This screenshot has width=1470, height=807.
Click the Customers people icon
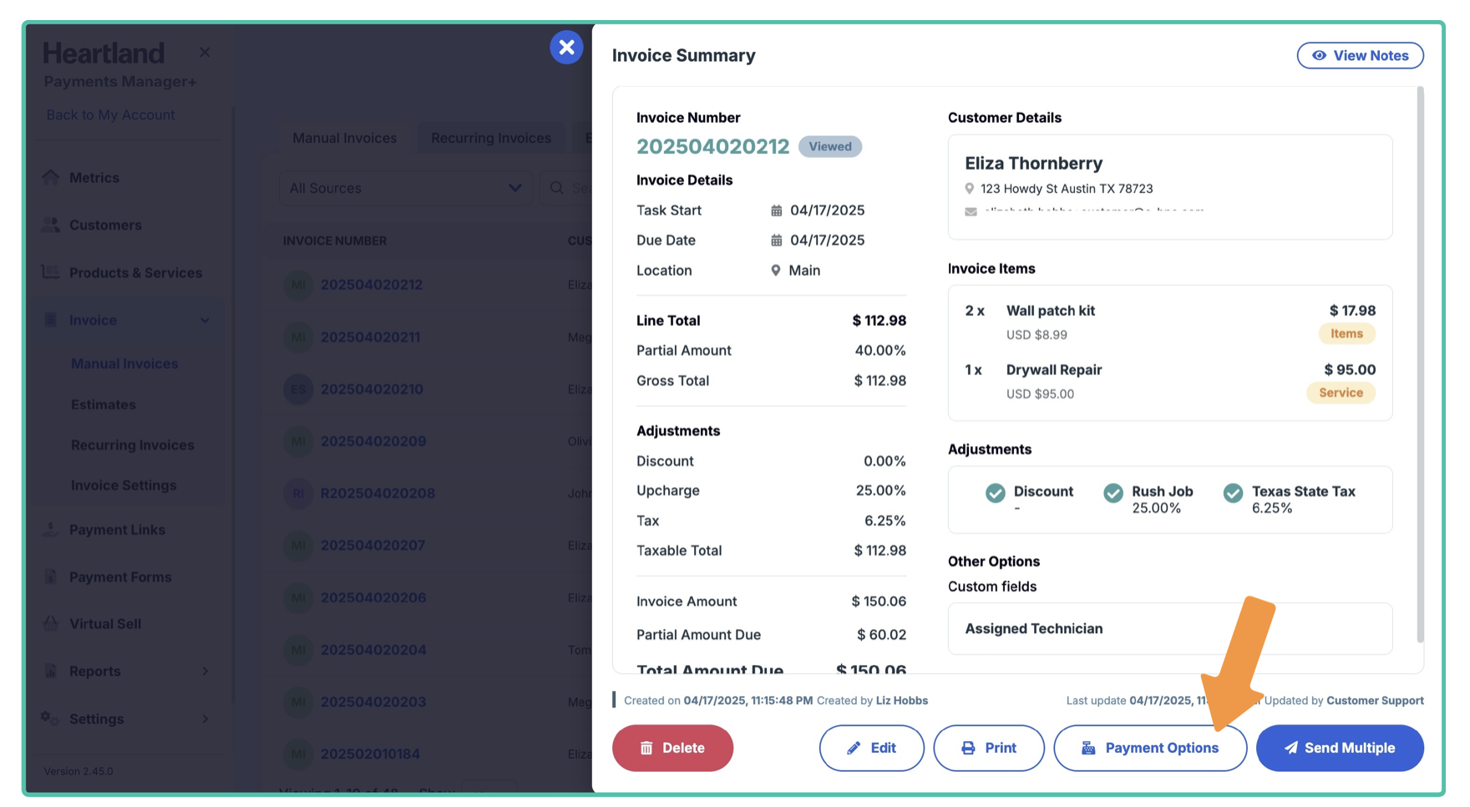click(51, 225)
